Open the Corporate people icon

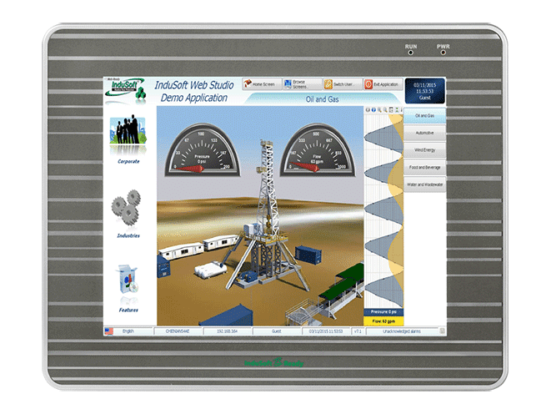128,130
